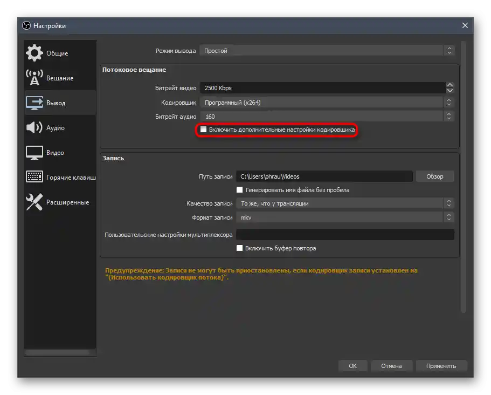
Task: Click the Обзор browse button
Action: click(x=434, y=176)
